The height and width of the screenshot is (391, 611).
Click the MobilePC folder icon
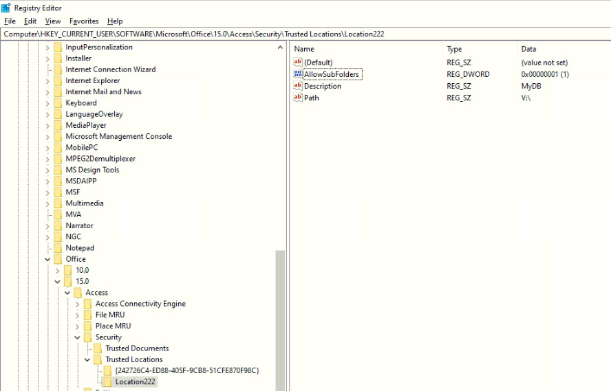tap(58, 148)
